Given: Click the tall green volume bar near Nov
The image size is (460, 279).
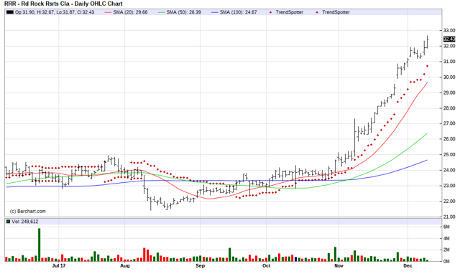Looking at the screenshot, I should (336, 254).
